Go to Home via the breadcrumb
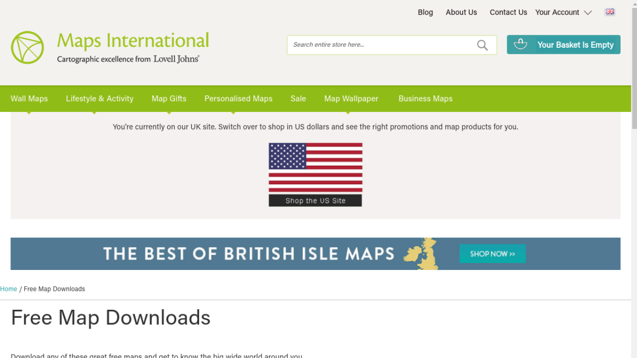The image size is (637, 358). [8, 289]
